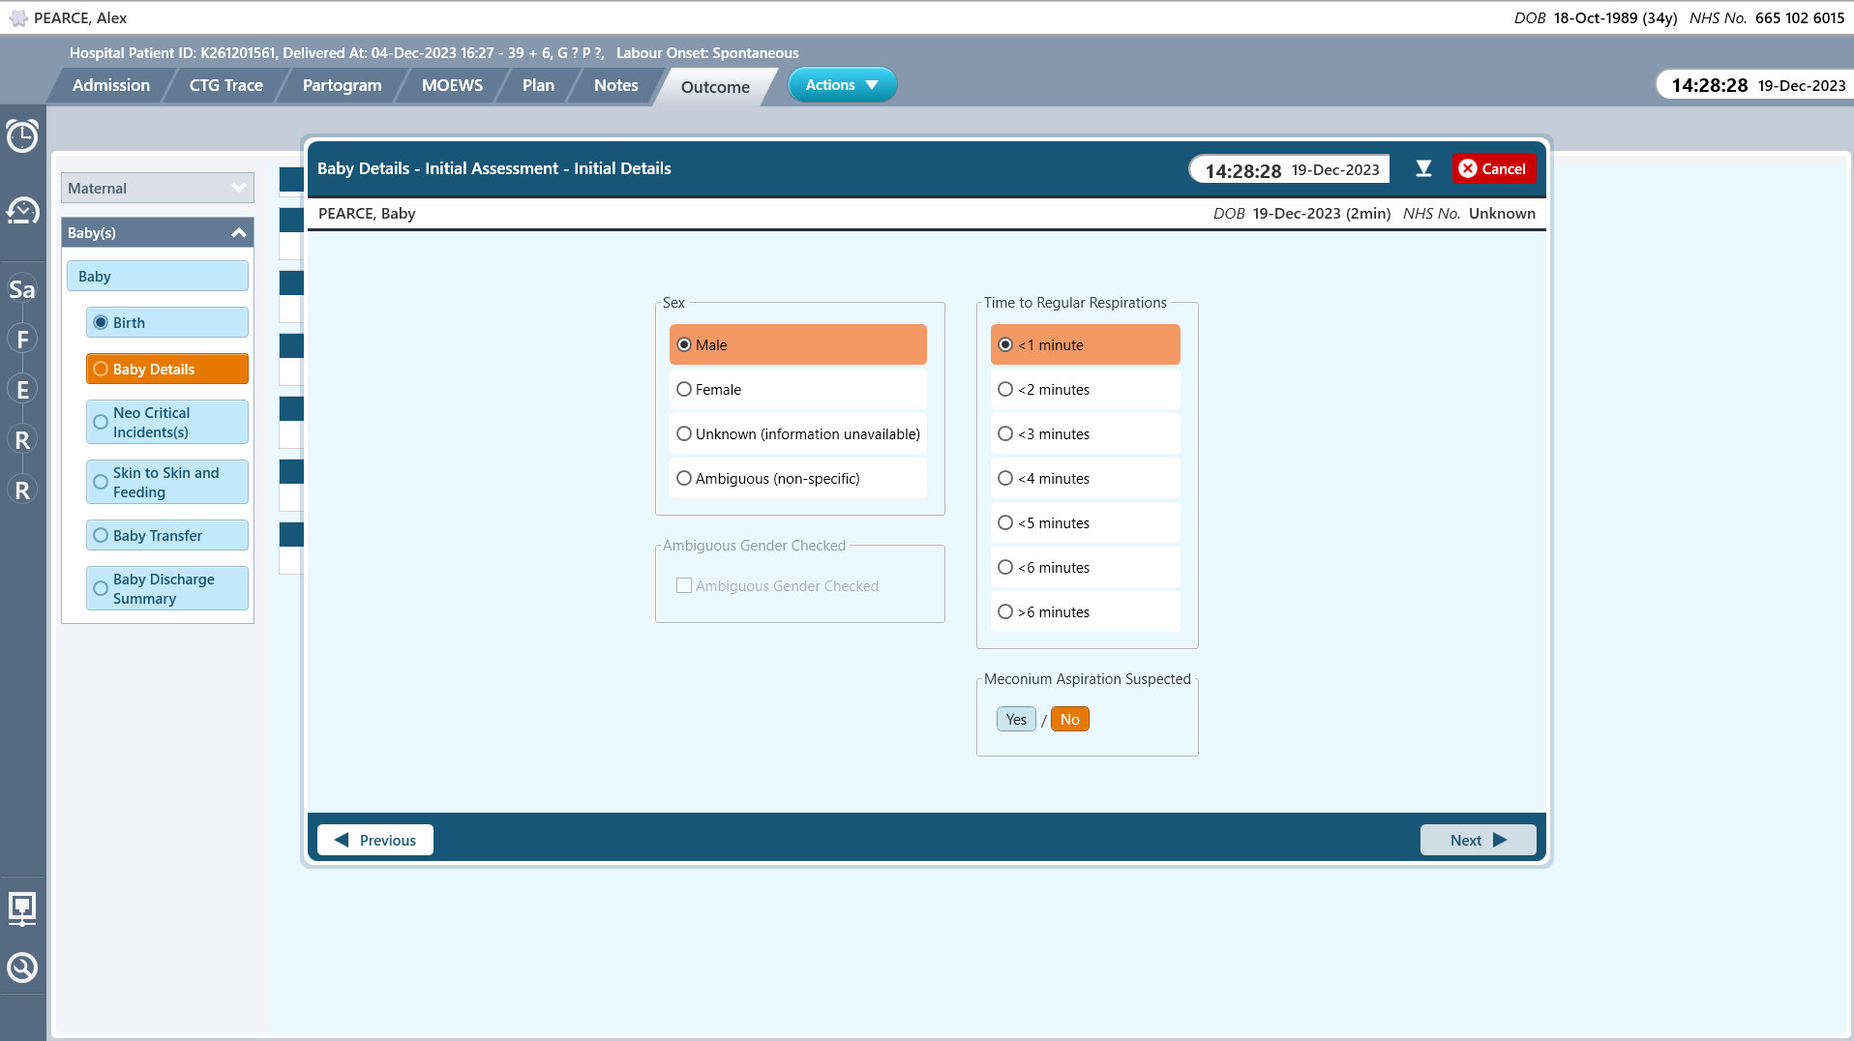Click the second R circle icon in sidebar

[22, 491]
